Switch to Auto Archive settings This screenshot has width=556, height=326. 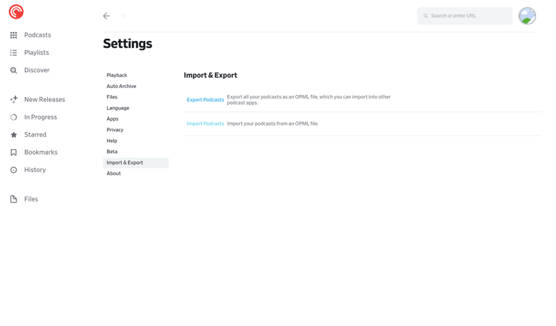pos(121,87)
